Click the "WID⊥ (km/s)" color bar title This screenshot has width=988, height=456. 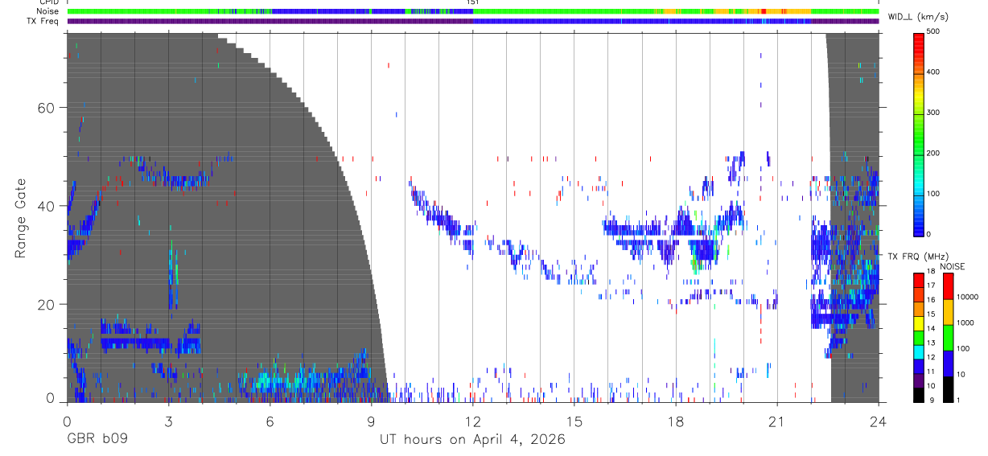click(x=920, y=17)
